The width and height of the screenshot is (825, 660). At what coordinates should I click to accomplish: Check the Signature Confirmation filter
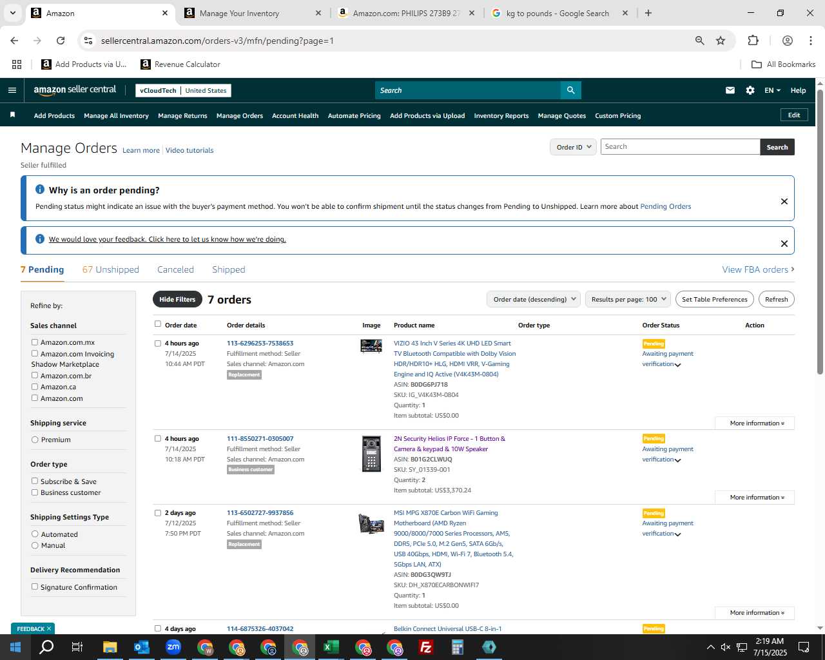[35, 587]
